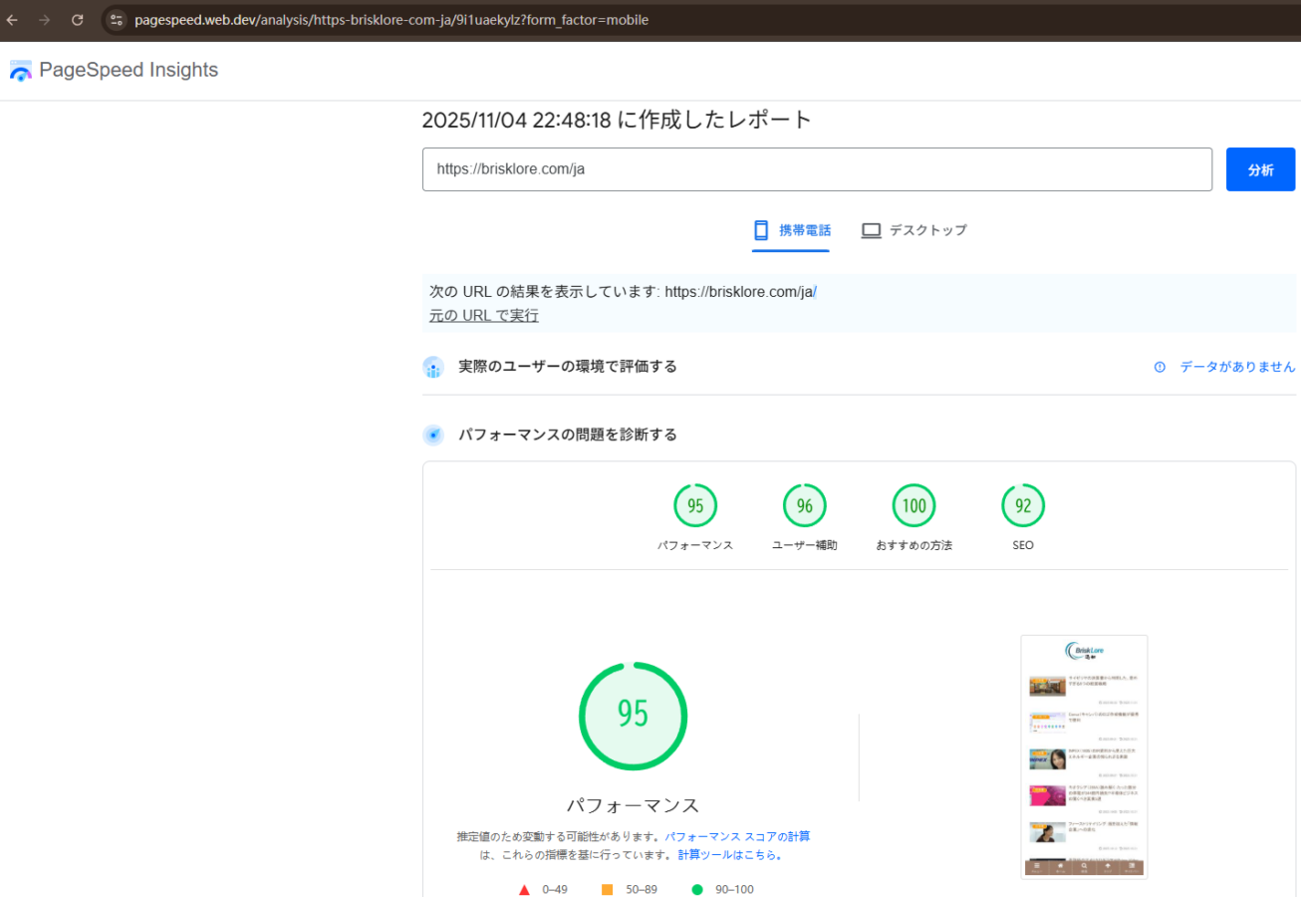Viewport: 1301px width, 897px height.
Task: Click the real user data section icon
Action: (433, 368)
